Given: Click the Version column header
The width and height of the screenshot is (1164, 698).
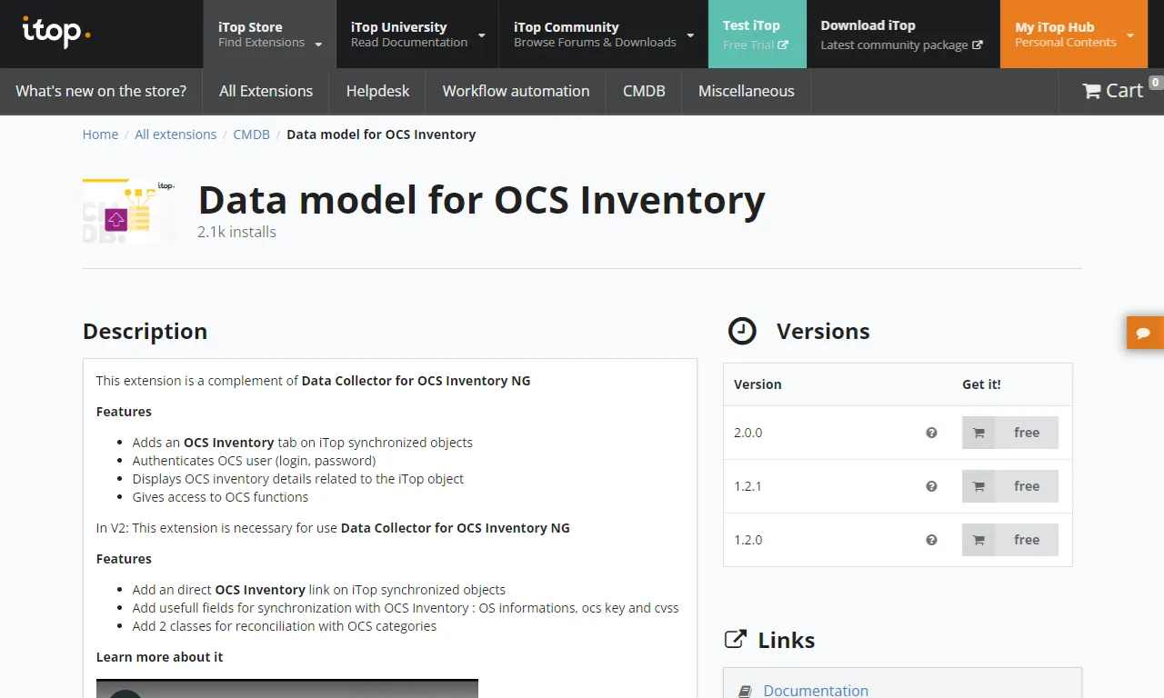Looking at the screenshot, I should click(758, 384).
